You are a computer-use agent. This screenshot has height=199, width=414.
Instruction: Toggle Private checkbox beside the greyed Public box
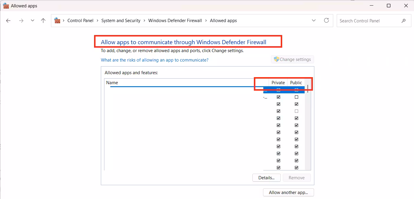278,111
